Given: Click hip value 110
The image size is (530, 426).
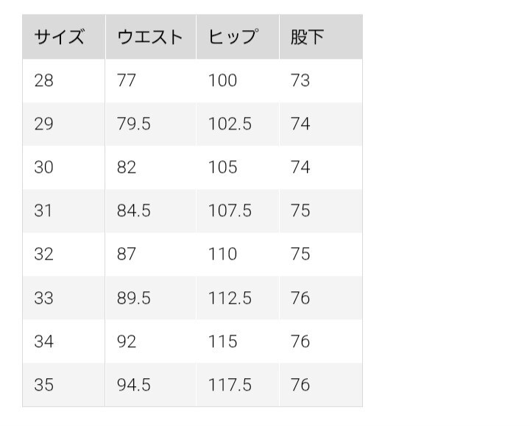Looking at the screenshot, I should pos(222,255).
